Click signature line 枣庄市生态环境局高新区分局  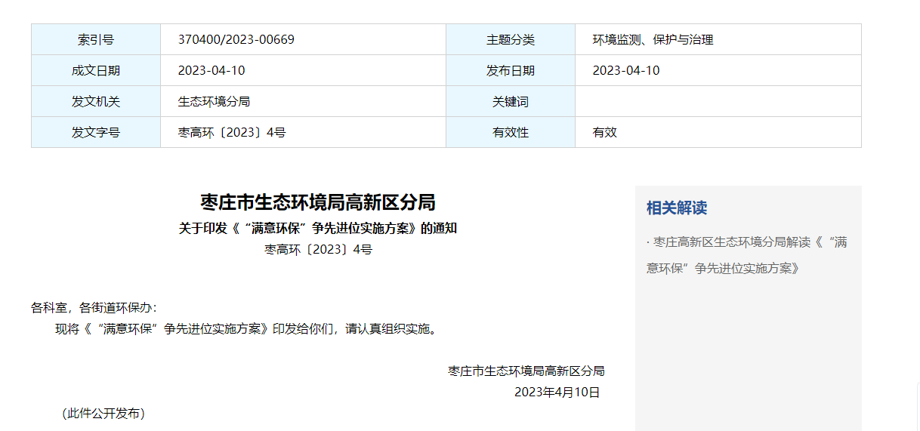[x=526, y=371]
